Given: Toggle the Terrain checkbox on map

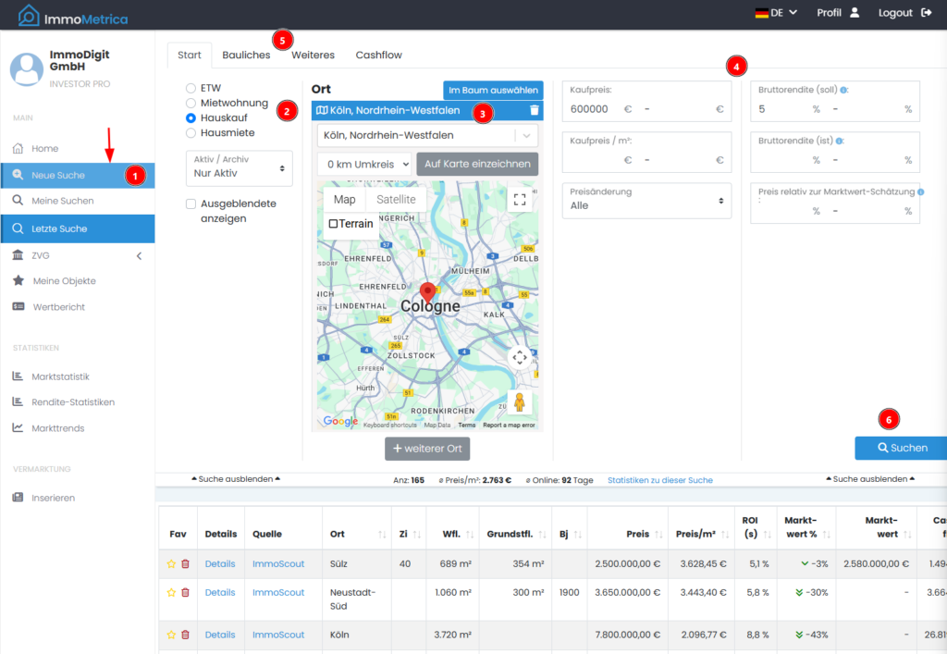Looking at the screenshot, I should (x=333, y=224).
